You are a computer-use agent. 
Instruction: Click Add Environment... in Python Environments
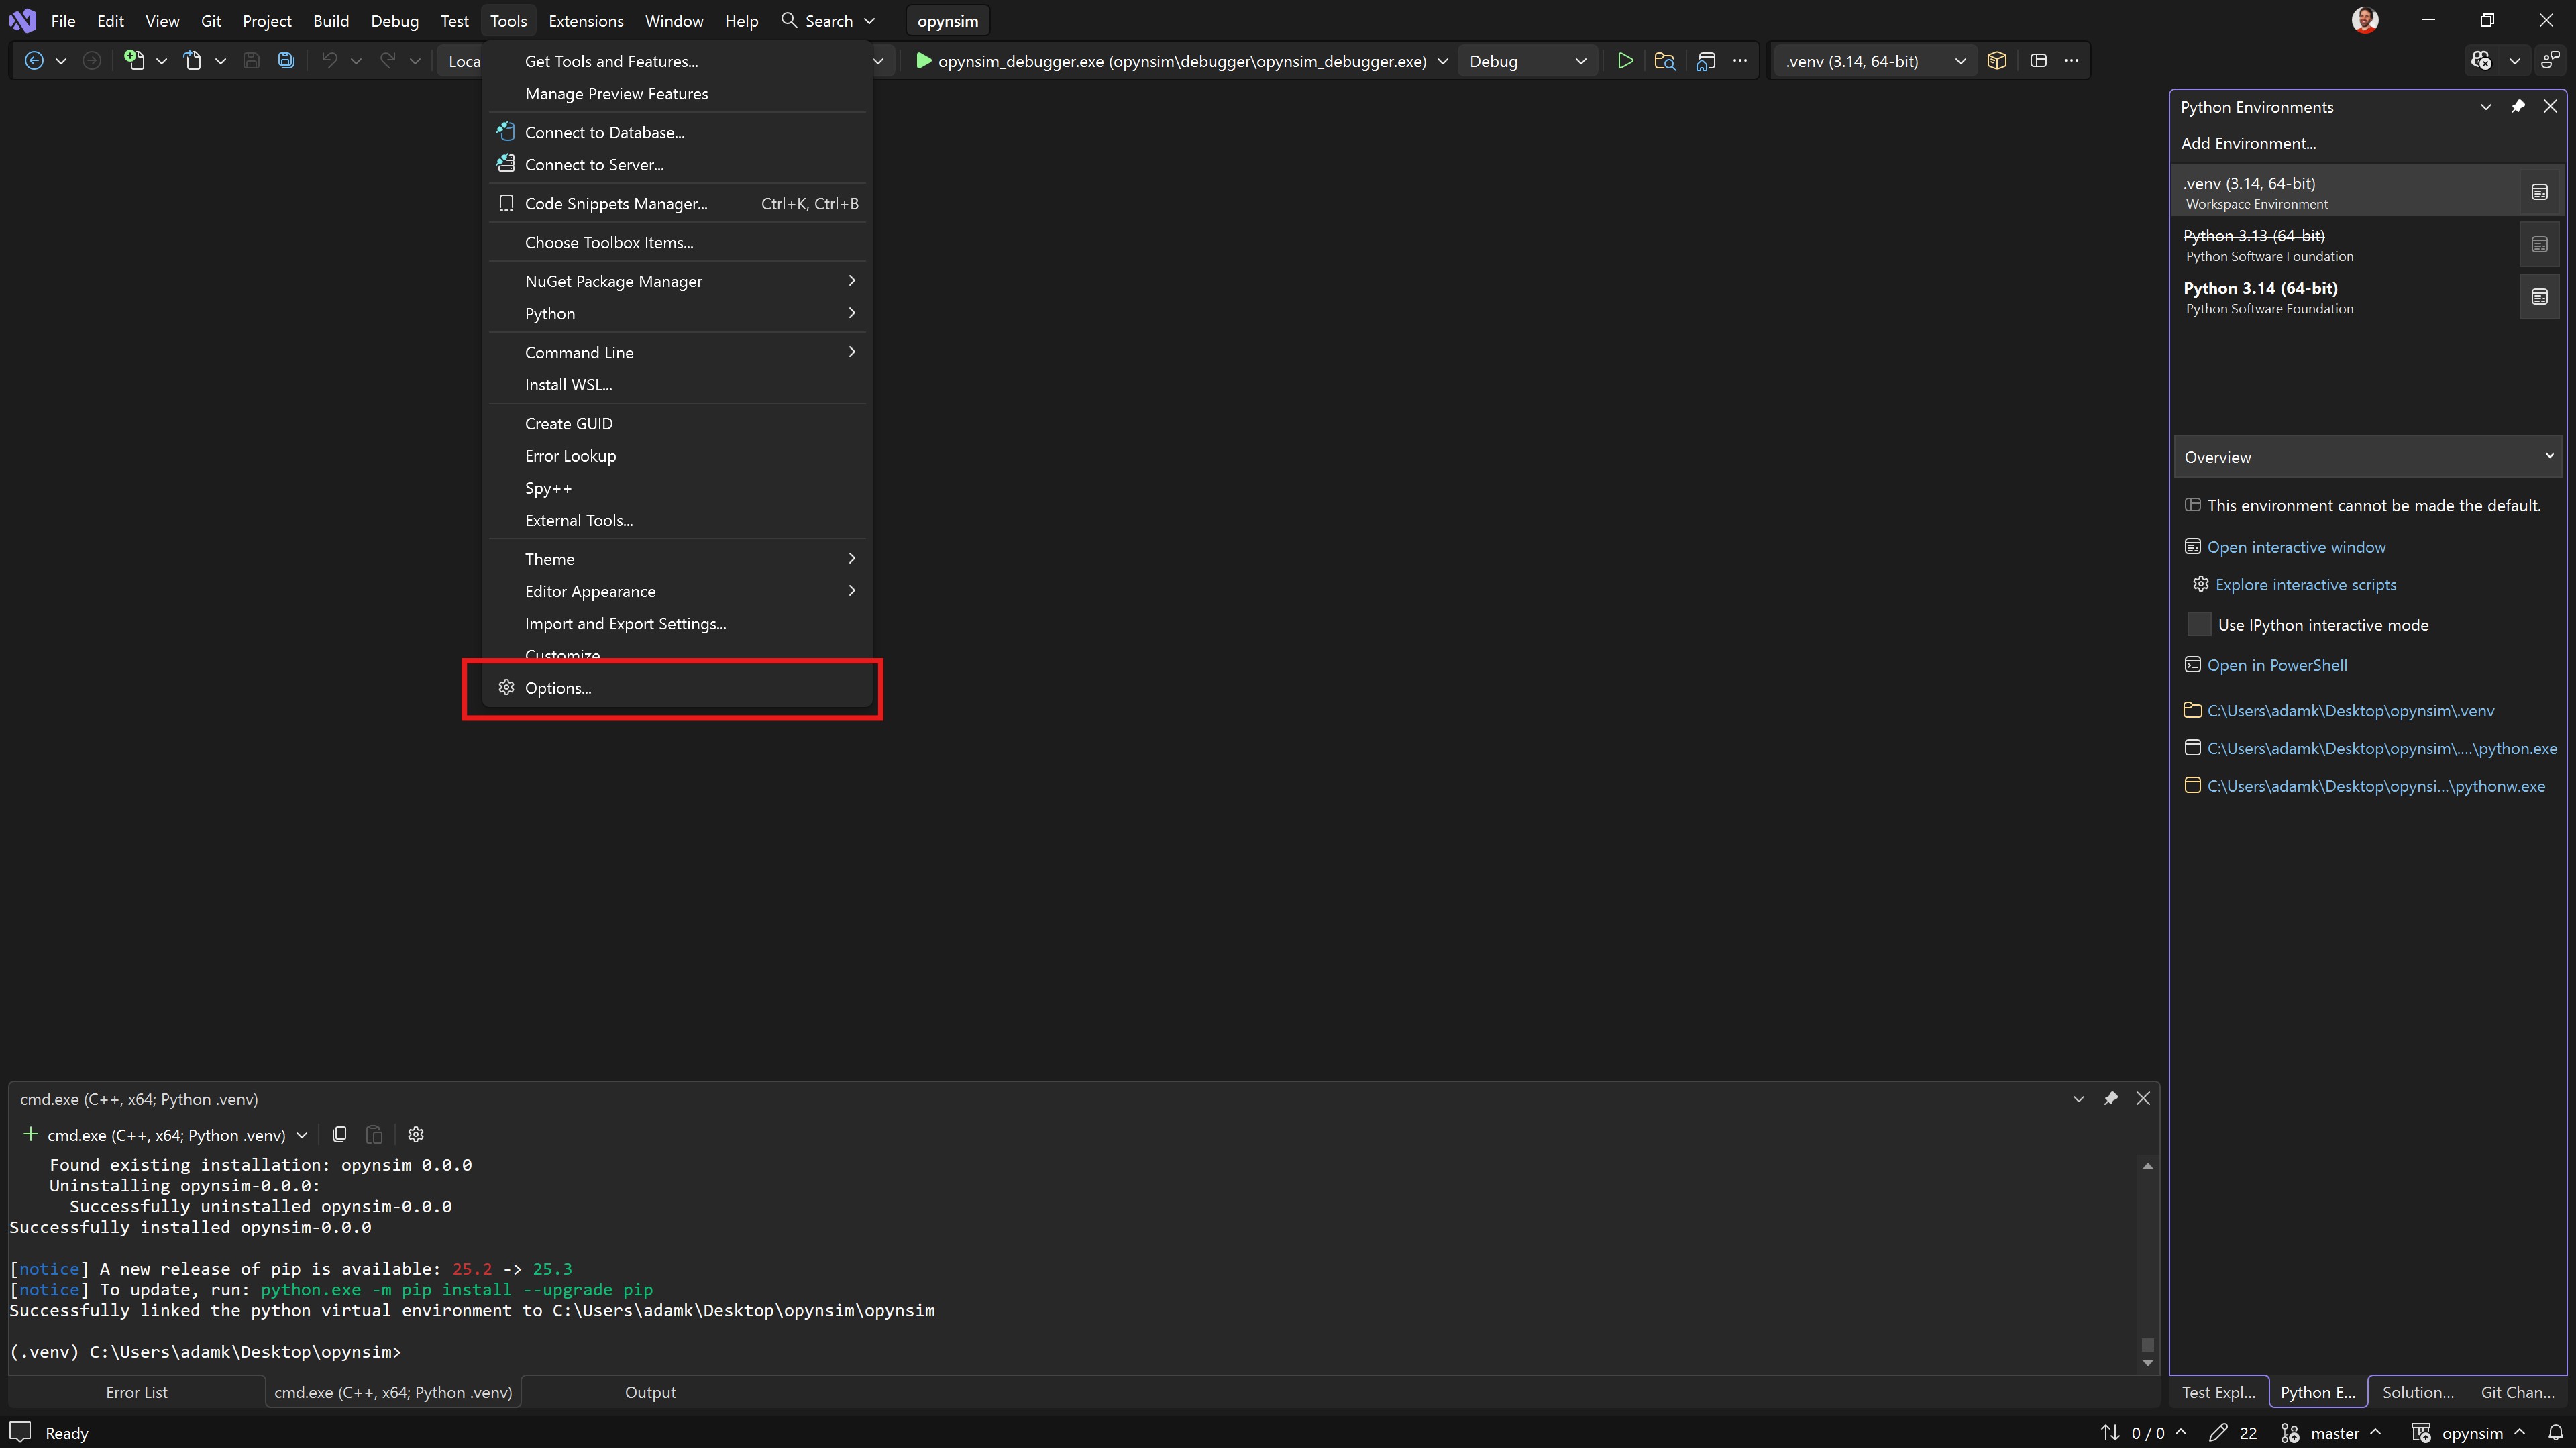pos(2248,143)
